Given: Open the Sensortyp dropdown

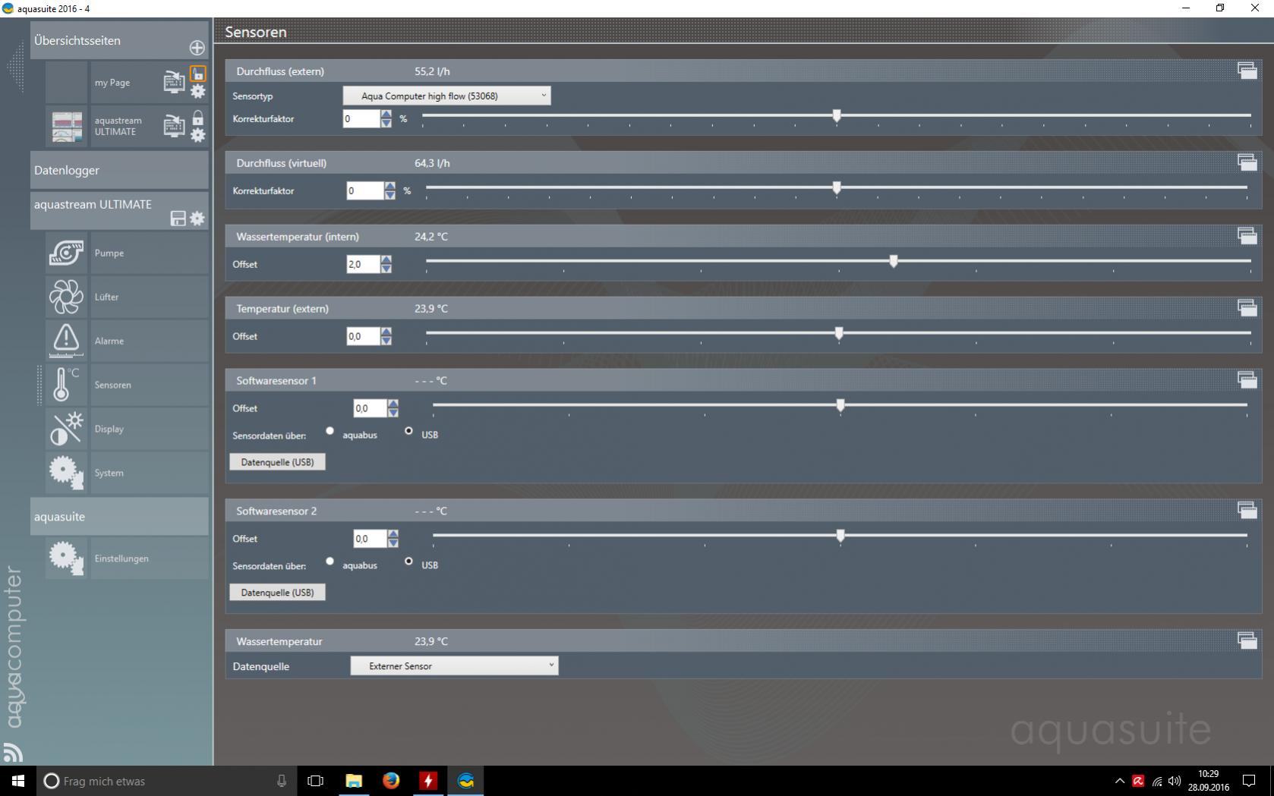Looking at the screenshot, I should [x=447, y=96].
